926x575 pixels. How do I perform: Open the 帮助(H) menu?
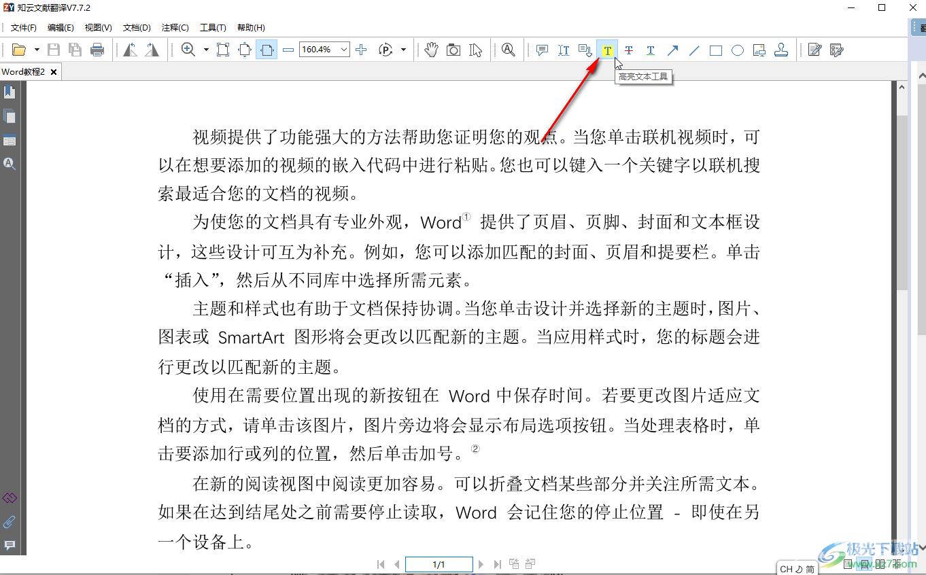(x=251, y=27)
